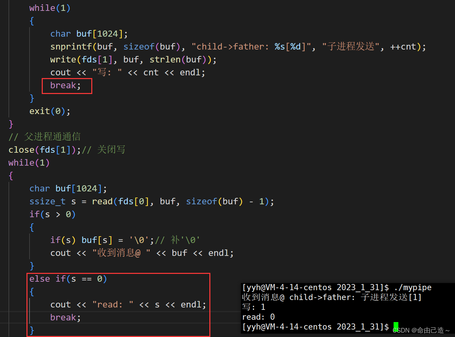
Task: Click 'sizeof(buf) - 1' in the read call
Action: [x=225, y=201]
